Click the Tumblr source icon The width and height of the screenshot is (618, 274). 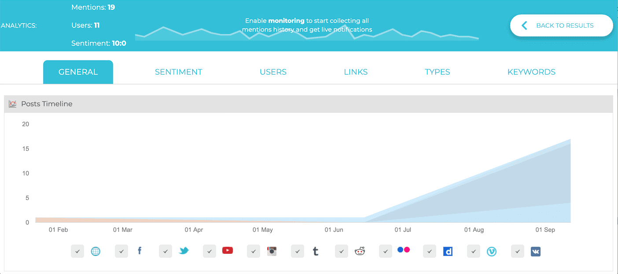tap(316, 251)
